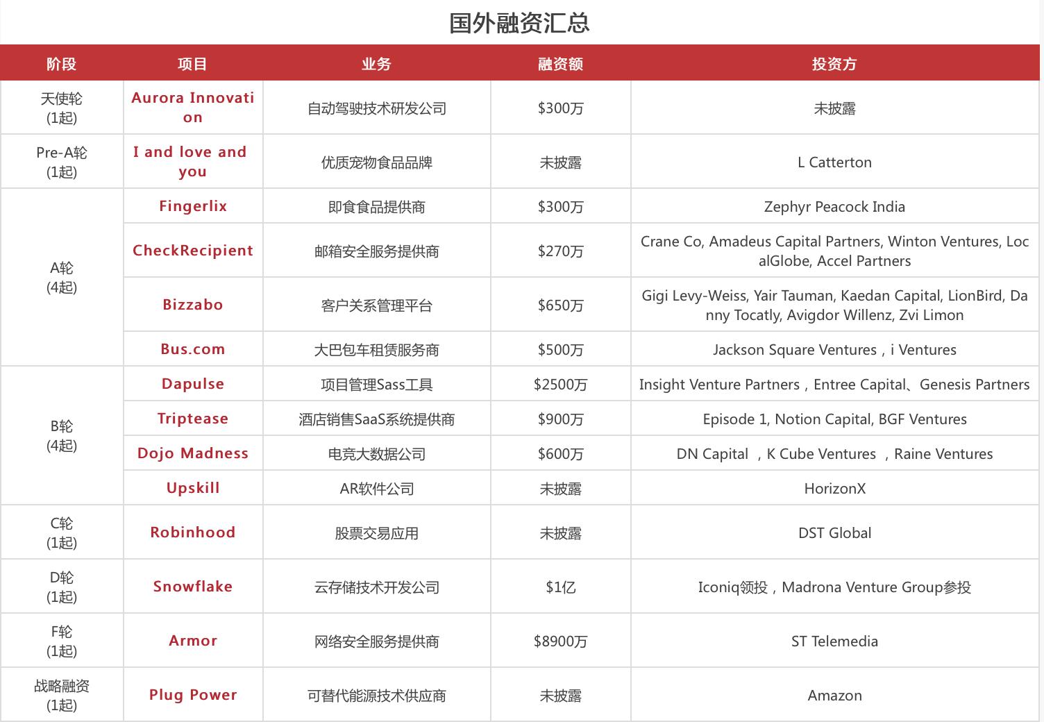Select the C轮 (1起) stage cell
Viewport: 1044px width, 722px height.
62,533
